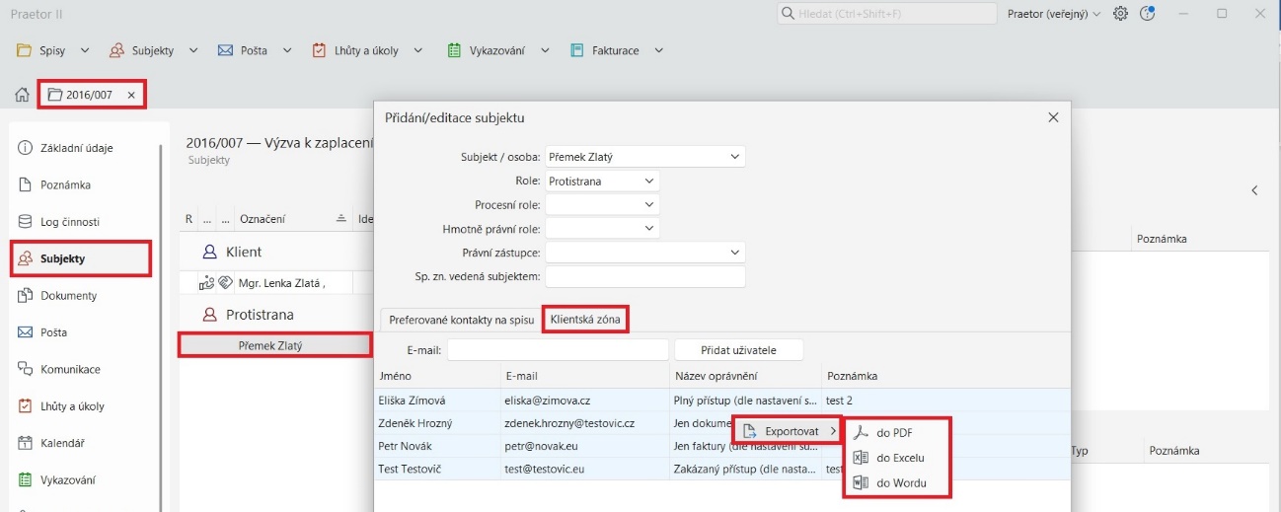The width and height of the screenshot is (1281, 512).
Task: Click the Komunikace sidebar icon
Action: 25,369
